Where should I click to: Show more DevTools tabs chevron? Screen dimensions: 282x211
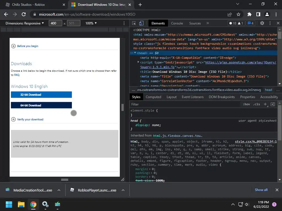point(208,23)
